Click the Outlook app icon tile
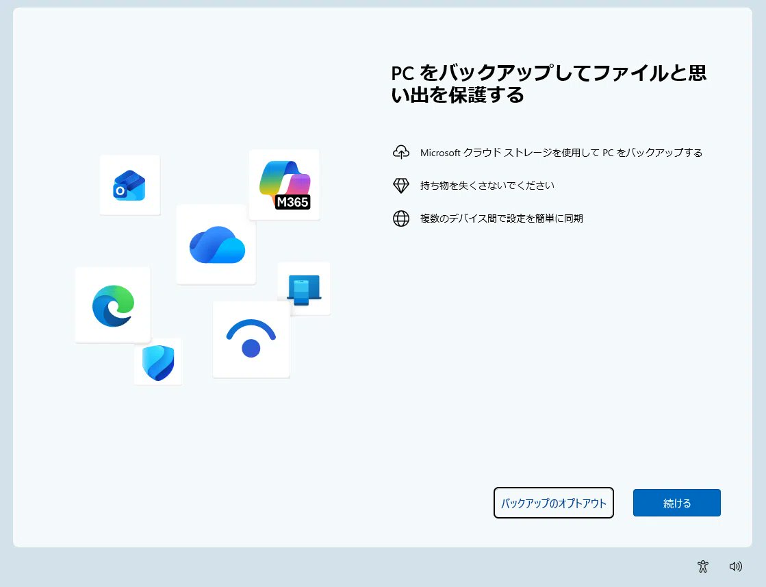This screenshot has width=766, height=587. [x=130, y=185]
